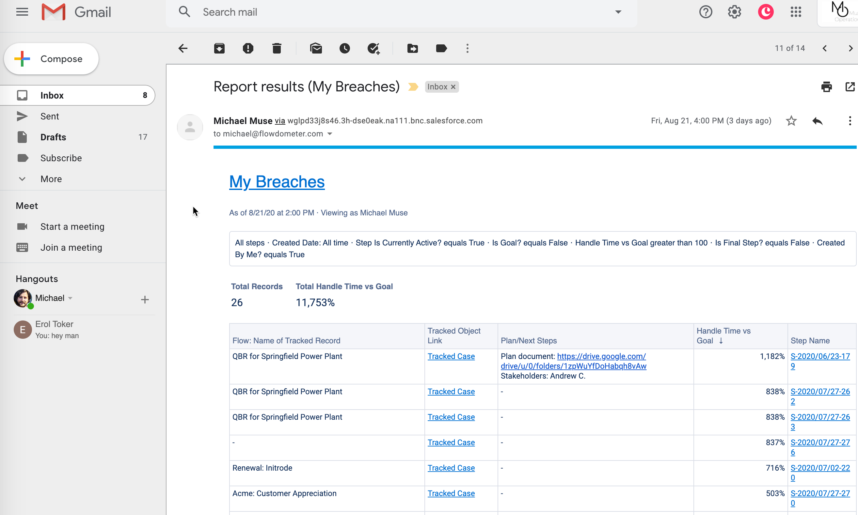858x515 pixels.
Task: Open the Labels icon in toolbar
Action: 441,48
